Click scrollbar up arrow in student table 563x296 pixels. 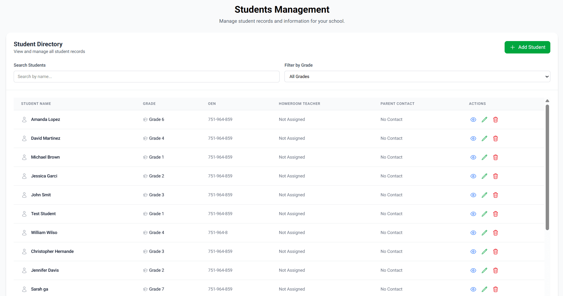547,101
